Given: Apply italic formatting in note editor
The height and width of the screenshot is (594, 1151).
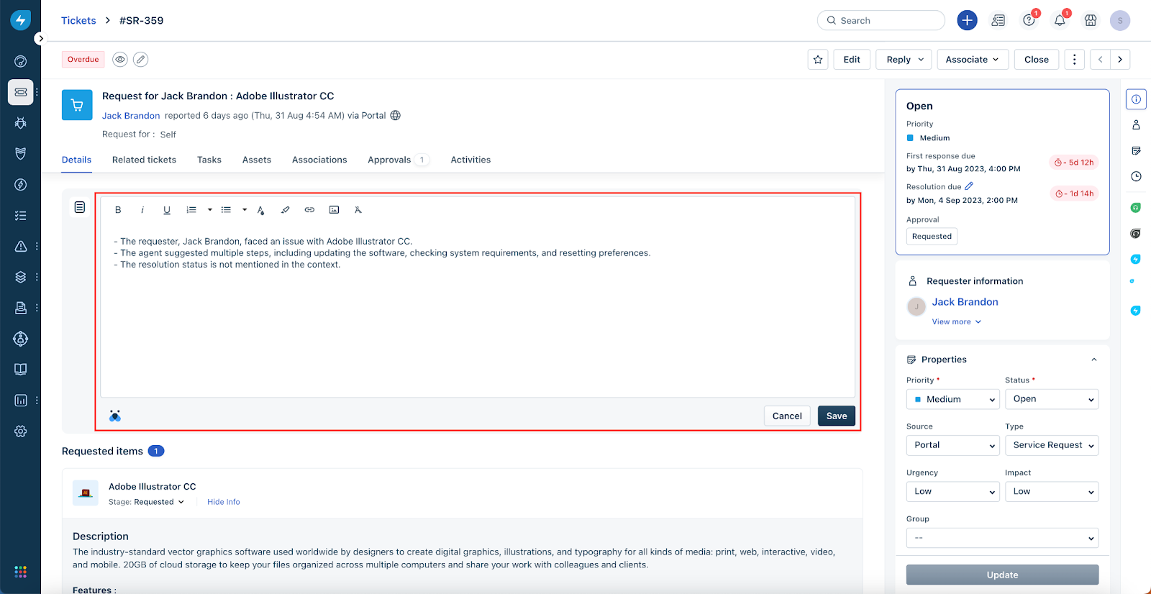Looking at the screenshot, I should (x=142, y=210).
